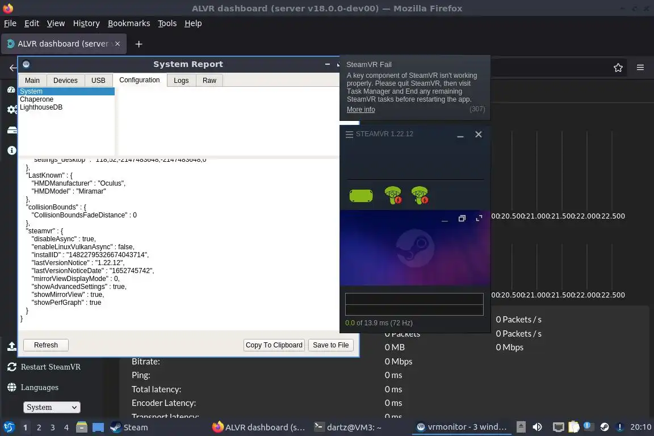Click Languages globe entry in sidebar
Image resolution: width=654 pixels, height=436 pixels.
coord(33,387)
